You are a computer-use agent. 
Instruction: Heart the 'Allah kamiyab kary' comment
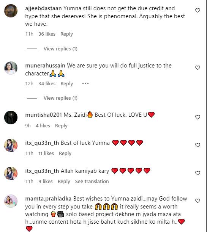198,173
